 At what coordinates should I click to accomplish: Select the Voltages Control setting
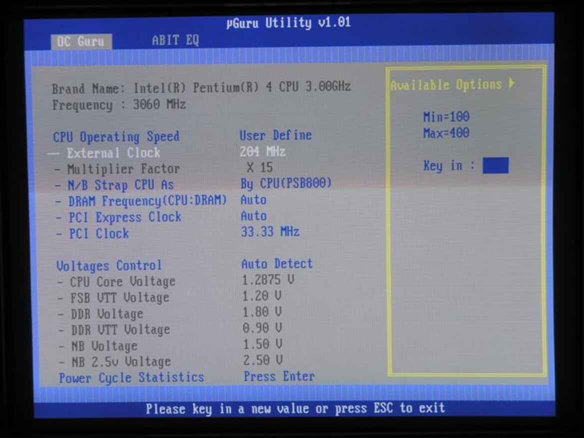(x=109, y=266)
